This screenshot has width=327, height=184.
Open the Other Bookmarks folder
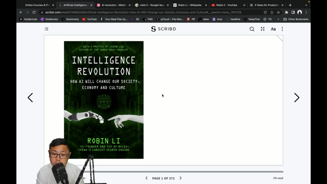296,19
